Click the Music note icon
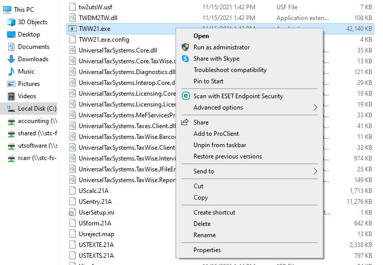This screenshot has width=383, height=265. pos(11,72)
